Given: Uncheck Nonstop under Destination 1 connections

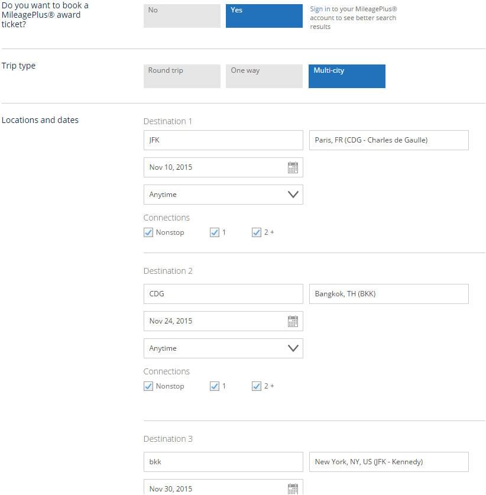Looking at the screenshot, I should point(148,232).
